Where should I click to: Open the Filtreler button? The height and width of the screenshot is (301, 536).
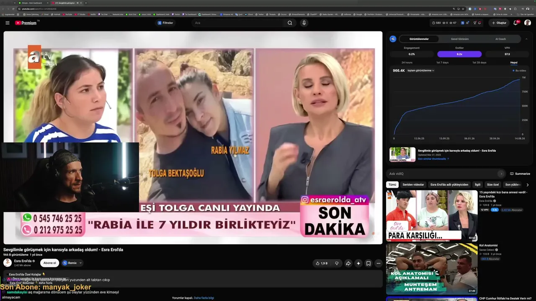[x=165, y=23]
